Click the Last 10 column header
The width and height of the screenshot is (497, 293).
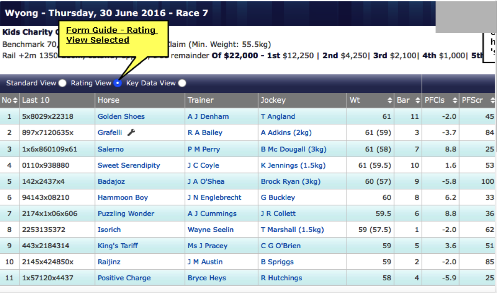click(x=36, y=100)
